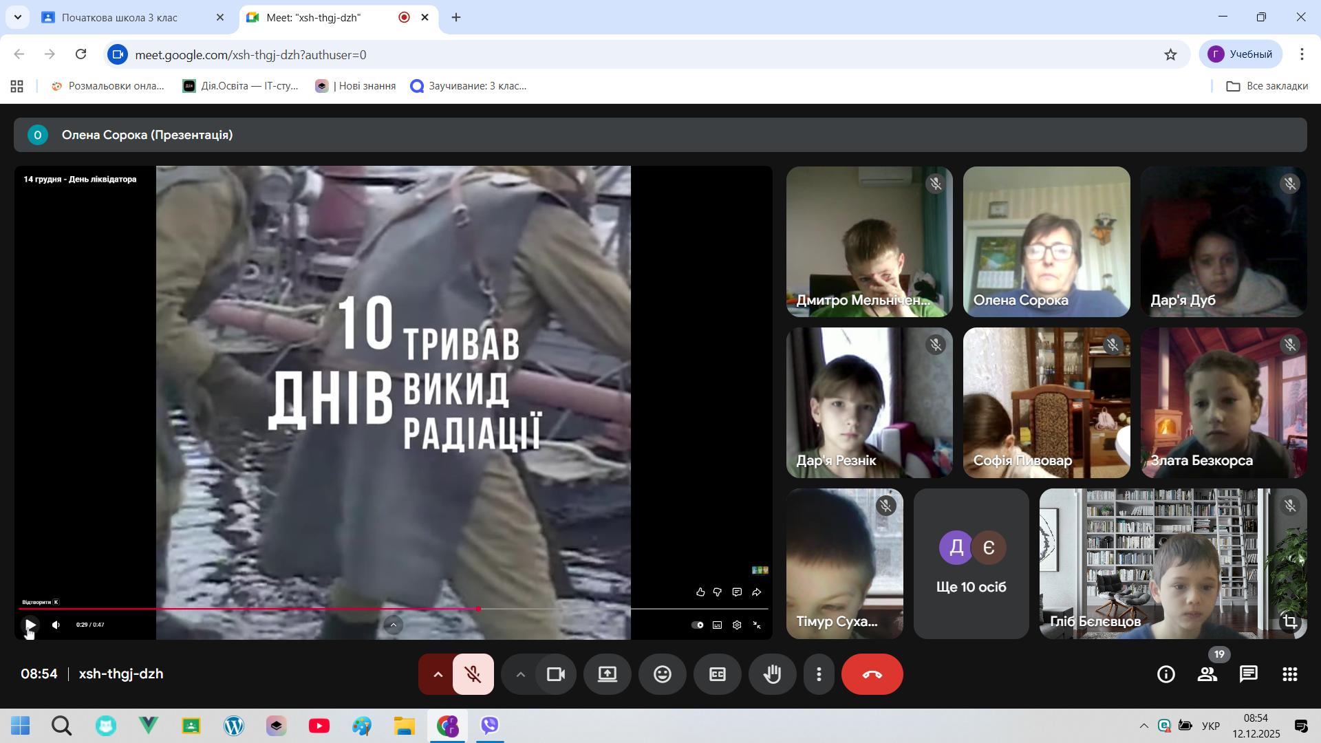Exit fullscreen mode in video player
Image resolution: width=1321 pixels, height=743 pixels.
pos(757,625)
